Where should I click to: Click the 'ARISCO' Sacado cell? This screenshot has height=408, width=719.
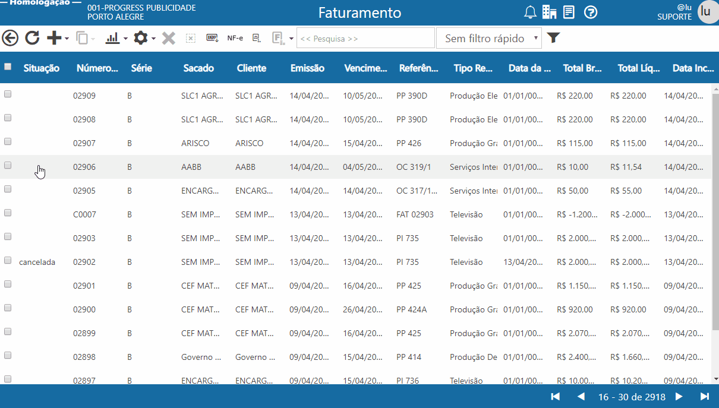[x=195, y=143]
